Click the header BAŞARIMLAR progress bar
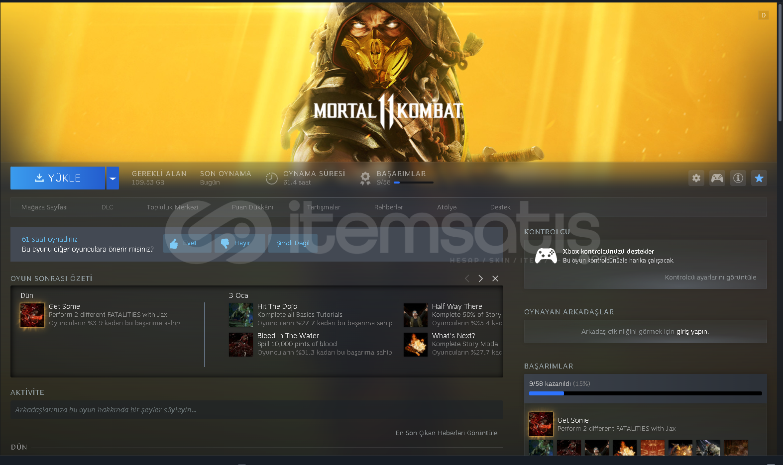Viewport: 783px width, 465px height. coord(414,183)
